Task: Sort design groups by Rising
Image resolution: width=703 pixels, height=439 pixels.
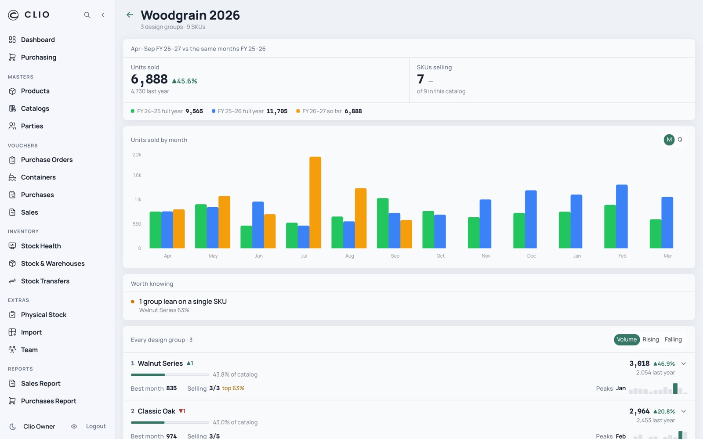Action: point(651,339)
